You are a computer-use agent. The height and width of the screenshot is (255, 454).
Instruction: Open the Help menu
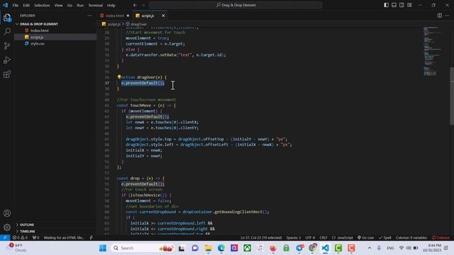pos(111,5)
